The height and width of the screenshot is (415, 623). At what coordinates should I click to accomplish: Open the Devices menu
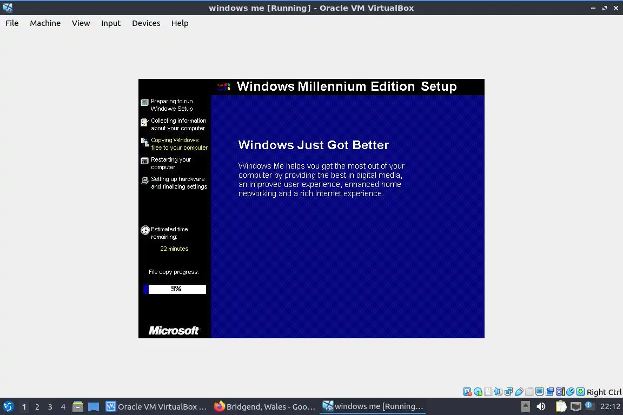[146, 23]
